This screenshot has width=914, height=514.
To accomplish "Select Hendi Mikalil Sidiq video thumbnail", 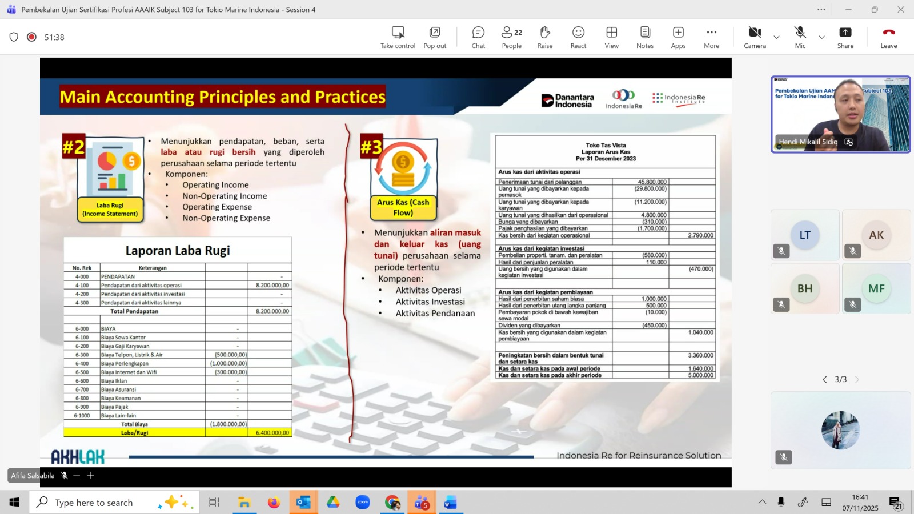I will [840, 114].
